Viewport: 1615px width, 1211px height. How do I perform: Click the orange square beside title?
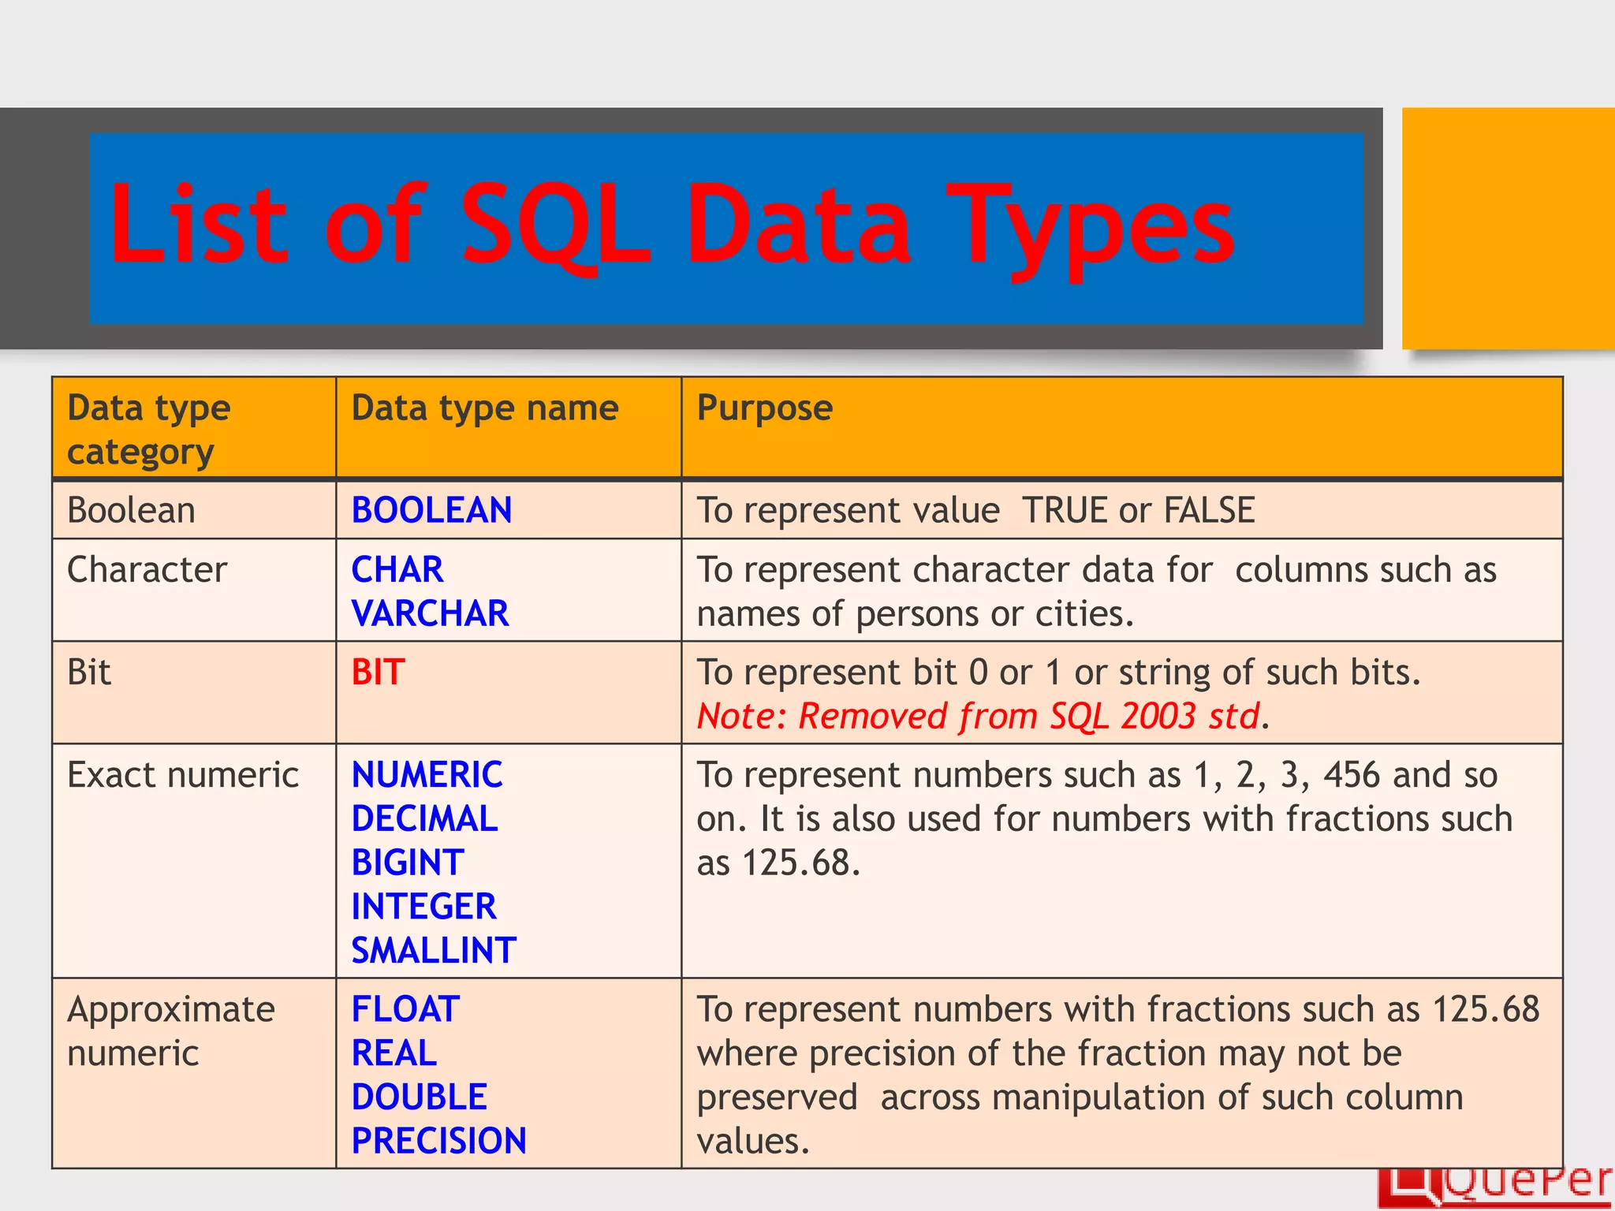click(1508, 228)
